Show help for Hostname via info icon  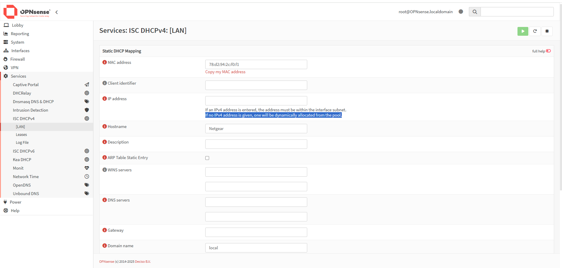pos(105,127)
